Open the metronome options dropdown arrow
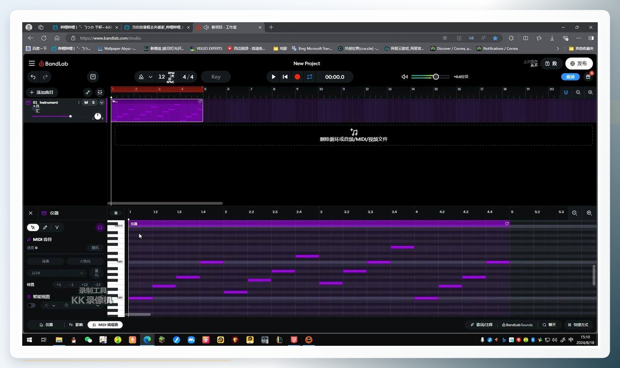Viewport: 620px width, 368px height. pos(150,77)
